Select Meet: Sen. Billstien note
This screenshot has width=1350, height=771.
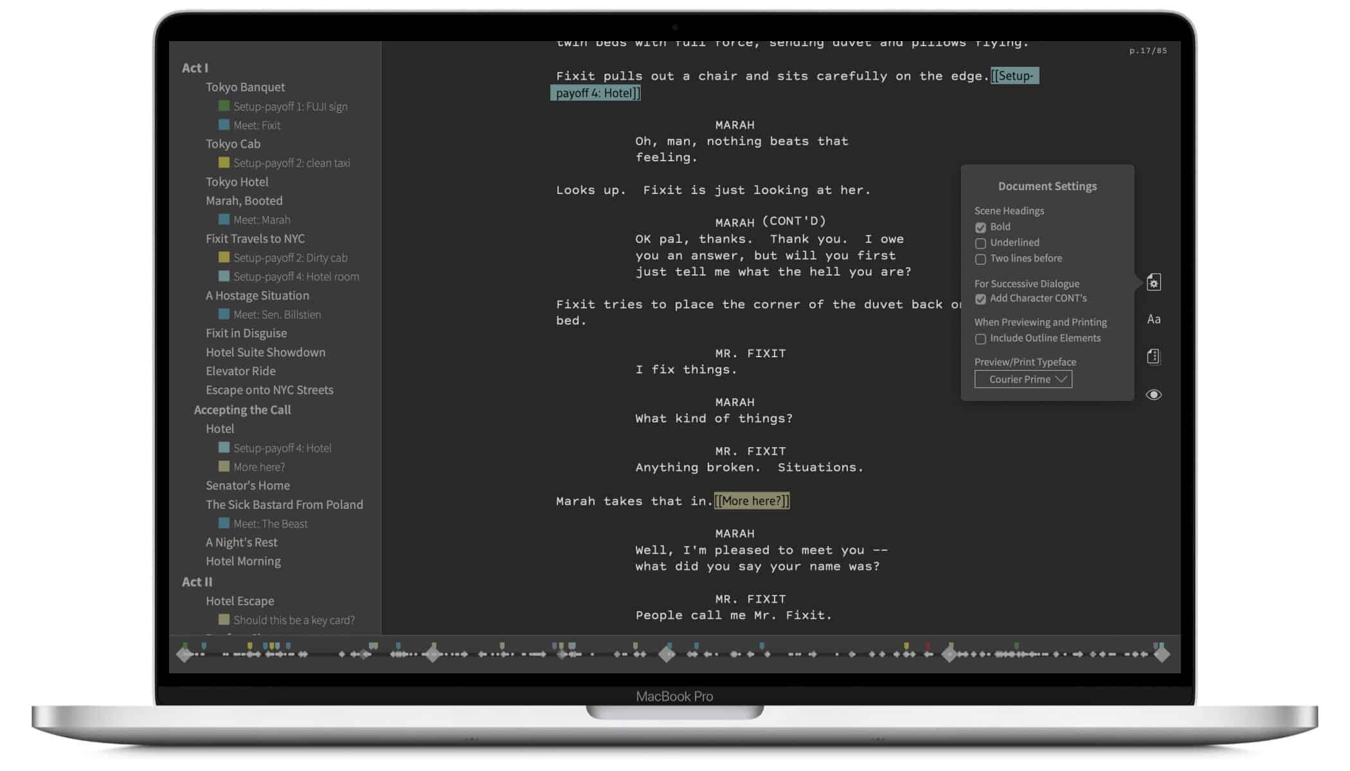(276, 314)
